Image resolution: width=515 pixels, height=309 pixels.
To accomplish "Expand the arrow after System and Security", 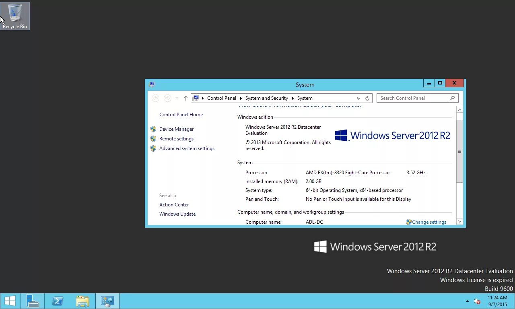I will coord(293,98).
